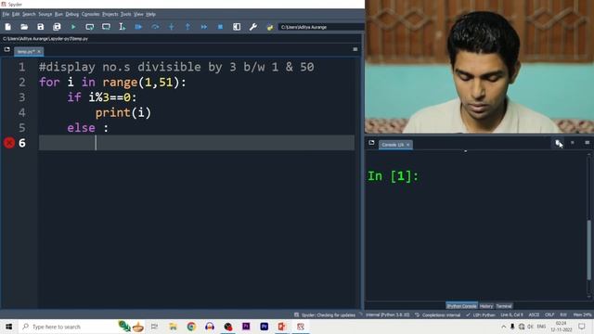Viewport: 594px width, 334px height.
Task: Open the Source menu
Action: pos(45,14)
